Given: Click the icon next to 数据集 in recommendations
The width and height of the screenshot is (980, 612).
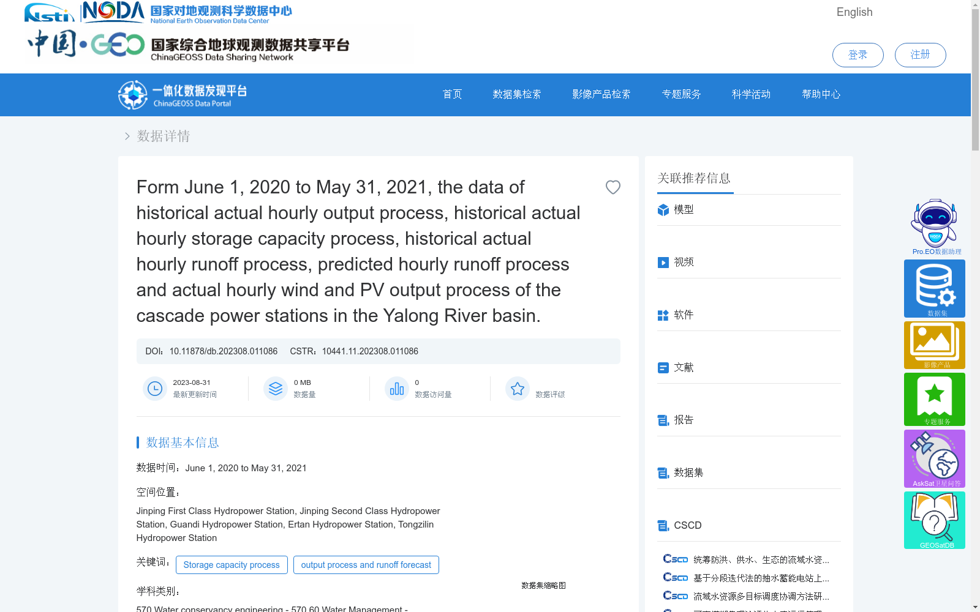Looking at the screenshot, I should click(x=663, y=473).
